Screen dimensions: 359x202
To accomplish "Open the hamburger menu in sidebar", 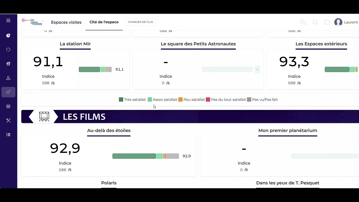I will pyautogui.click(x=8, y=20).
